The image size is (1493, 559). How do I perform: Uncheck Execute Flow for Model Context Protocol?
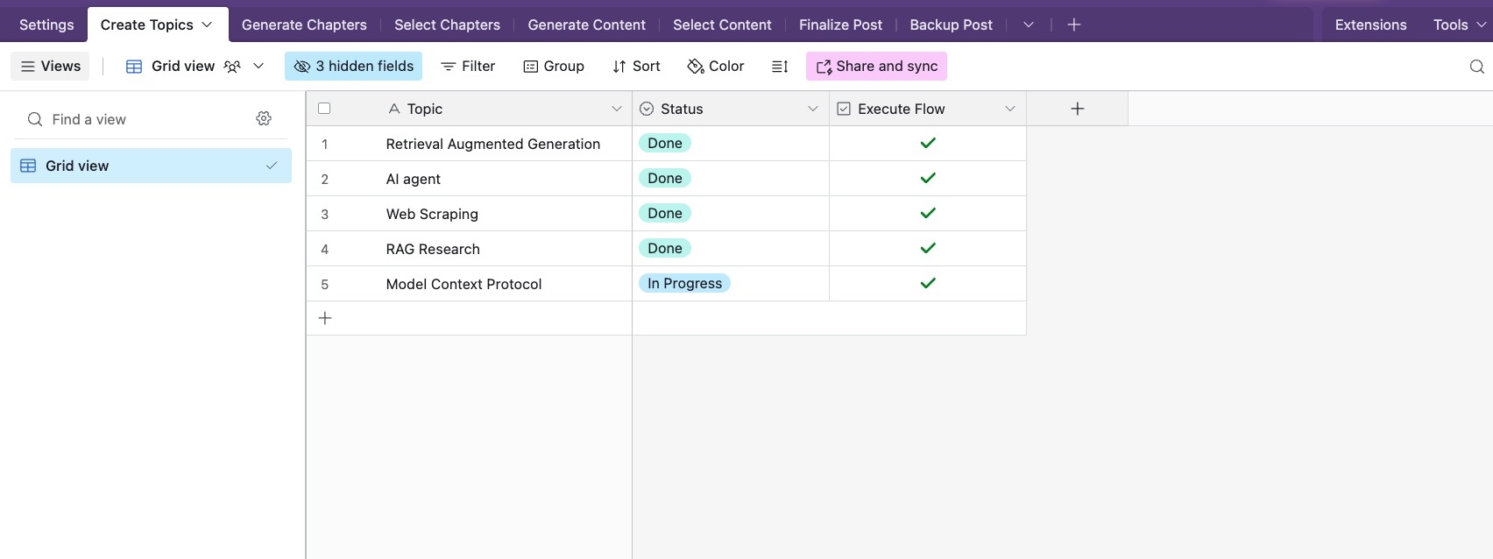click(928, 283)
